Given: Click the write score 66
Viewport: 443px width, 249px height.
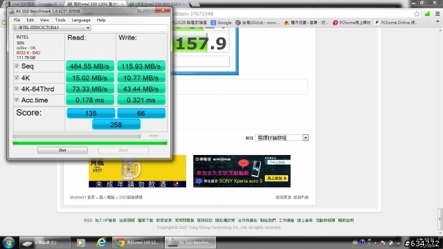Looking at the screenshot, I should coord(141,113).
